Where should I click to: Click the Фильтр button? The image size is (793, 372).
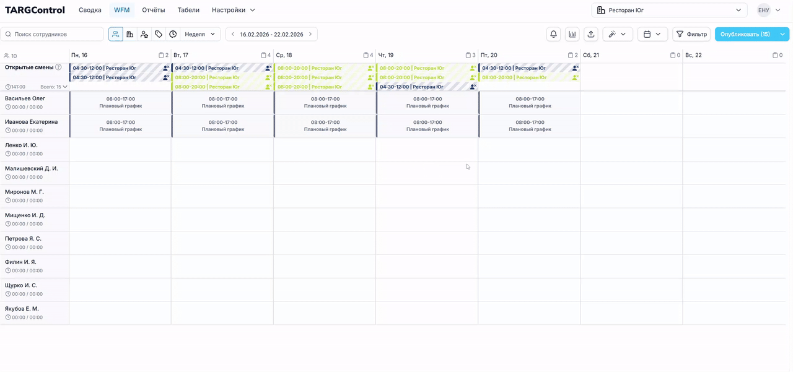click(691, 34)
